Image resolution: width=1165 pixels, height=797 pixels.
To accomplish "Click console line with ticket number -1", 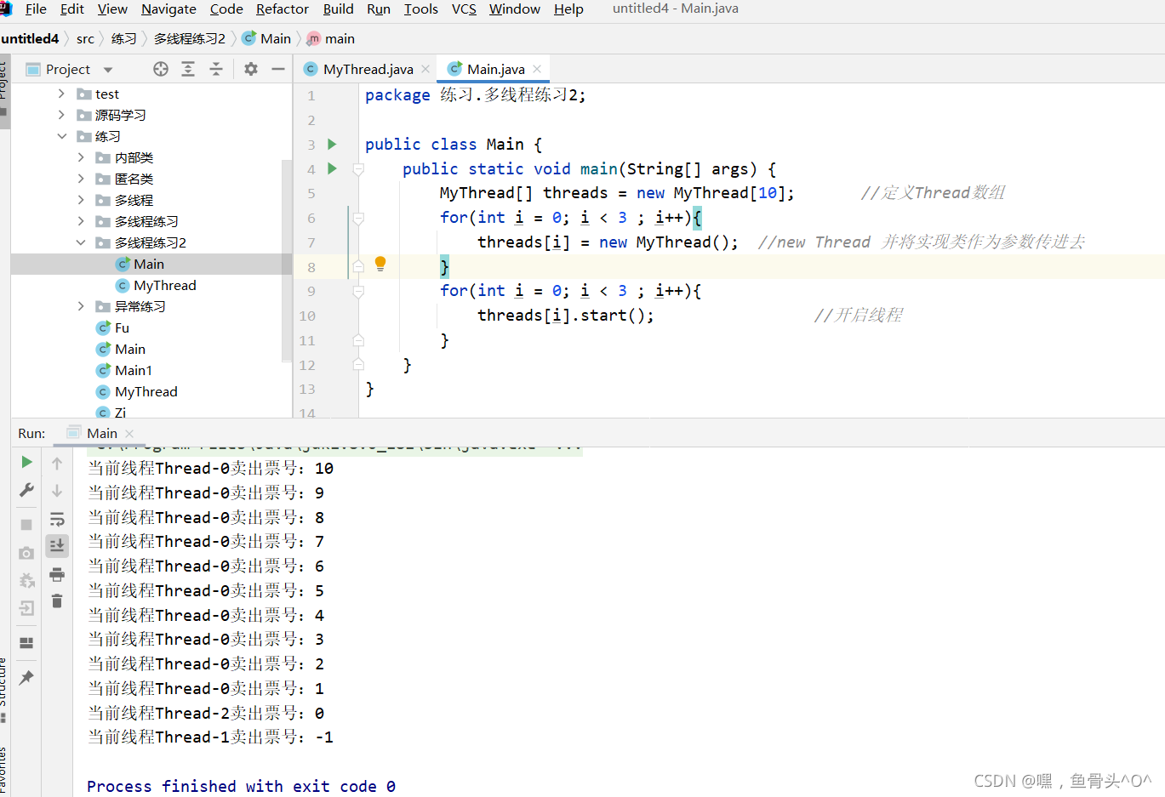I will (210, 737).
